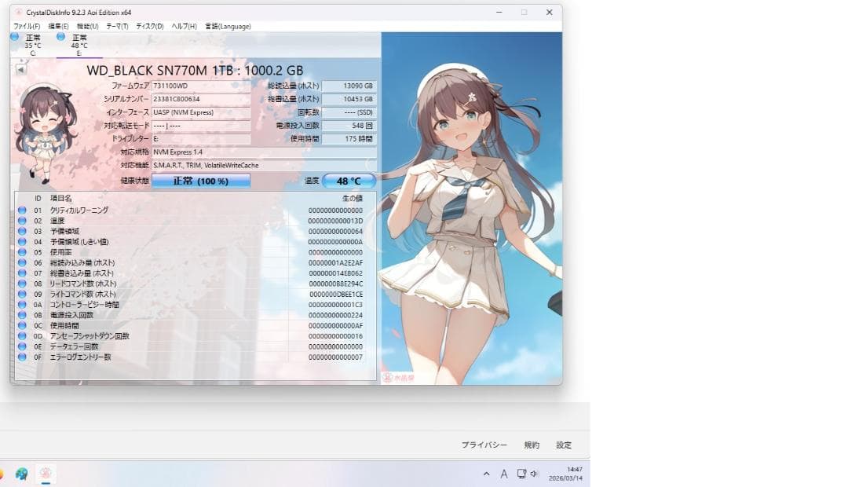
Task: Click the 設定 link in the background window
Action: 564,445
